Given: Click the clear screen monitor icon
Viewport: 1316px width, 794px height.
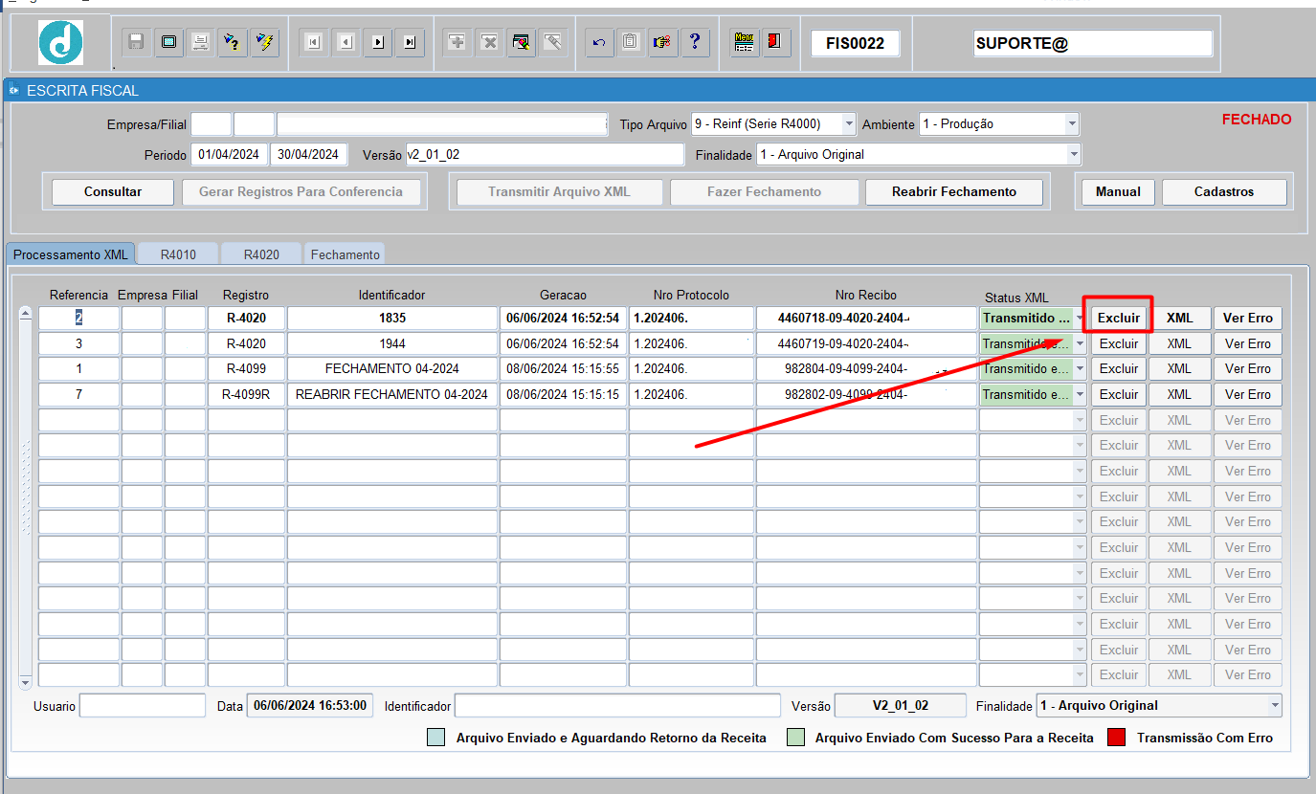Looking at the screenshot, I should (x=168, y=42).
